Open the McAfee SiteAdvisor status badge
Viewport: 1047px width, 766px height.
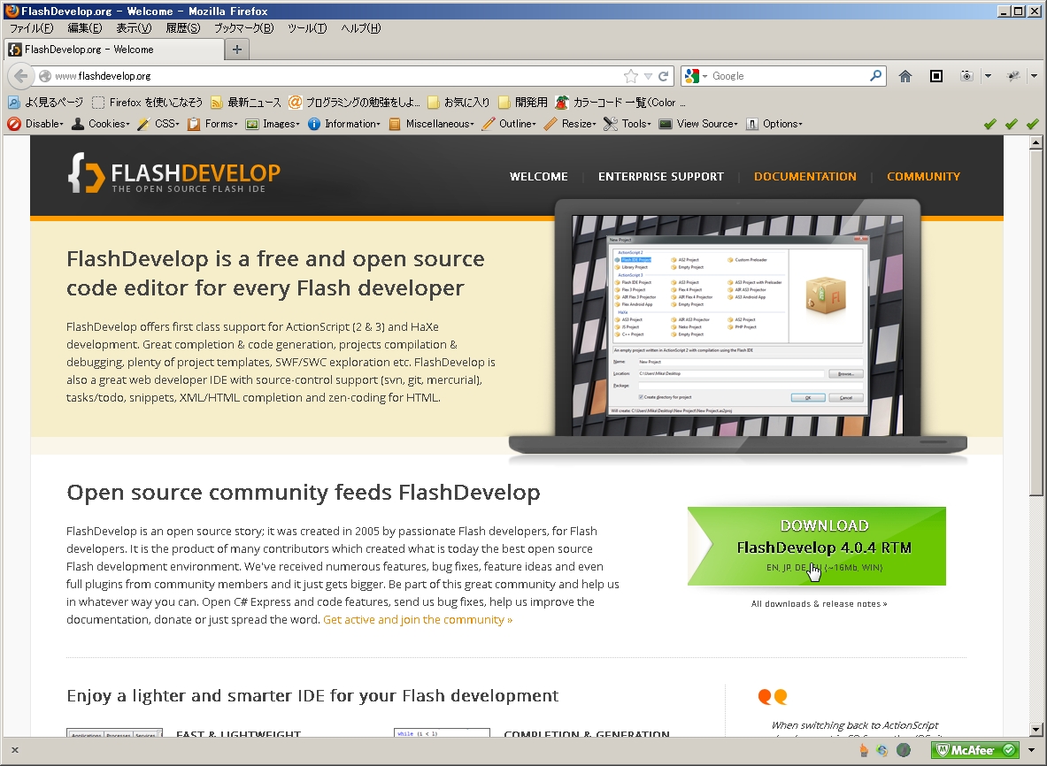975,750
